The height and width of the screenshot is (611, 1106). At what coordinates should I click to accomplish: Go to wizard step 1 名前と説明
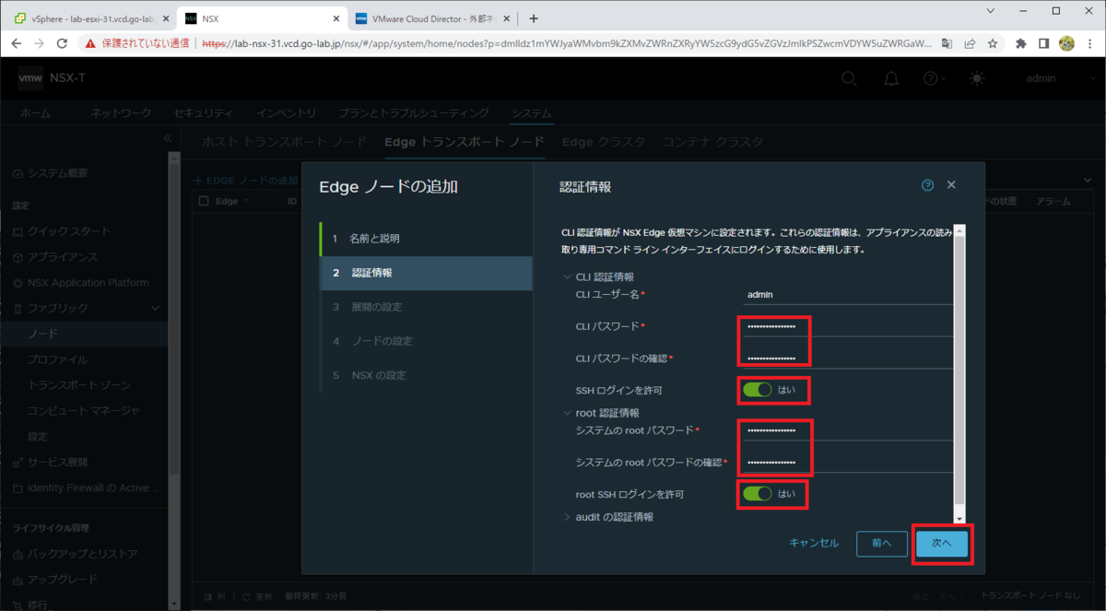(426, 239)
